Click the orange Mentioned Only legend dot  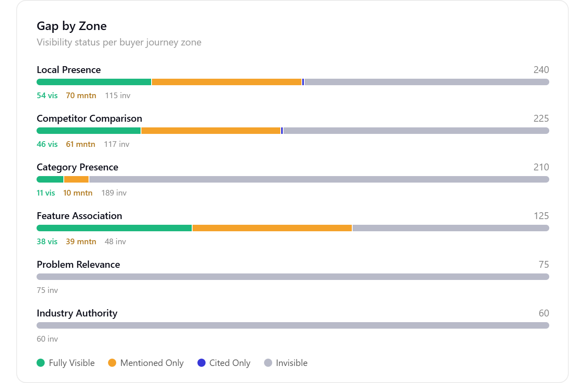112,363
